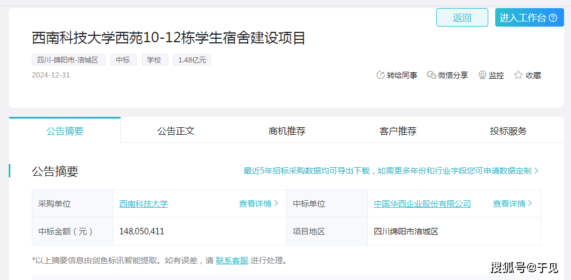Switch to the 公告正文 tab
571x280 pixels.
(x=176, y=131)
